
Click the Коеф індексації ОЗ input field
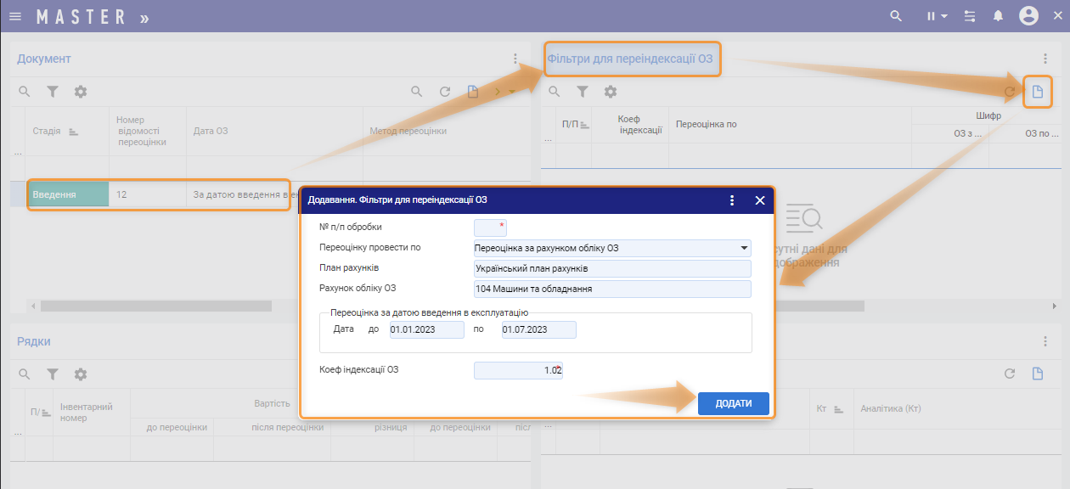[x=518, y=370]
